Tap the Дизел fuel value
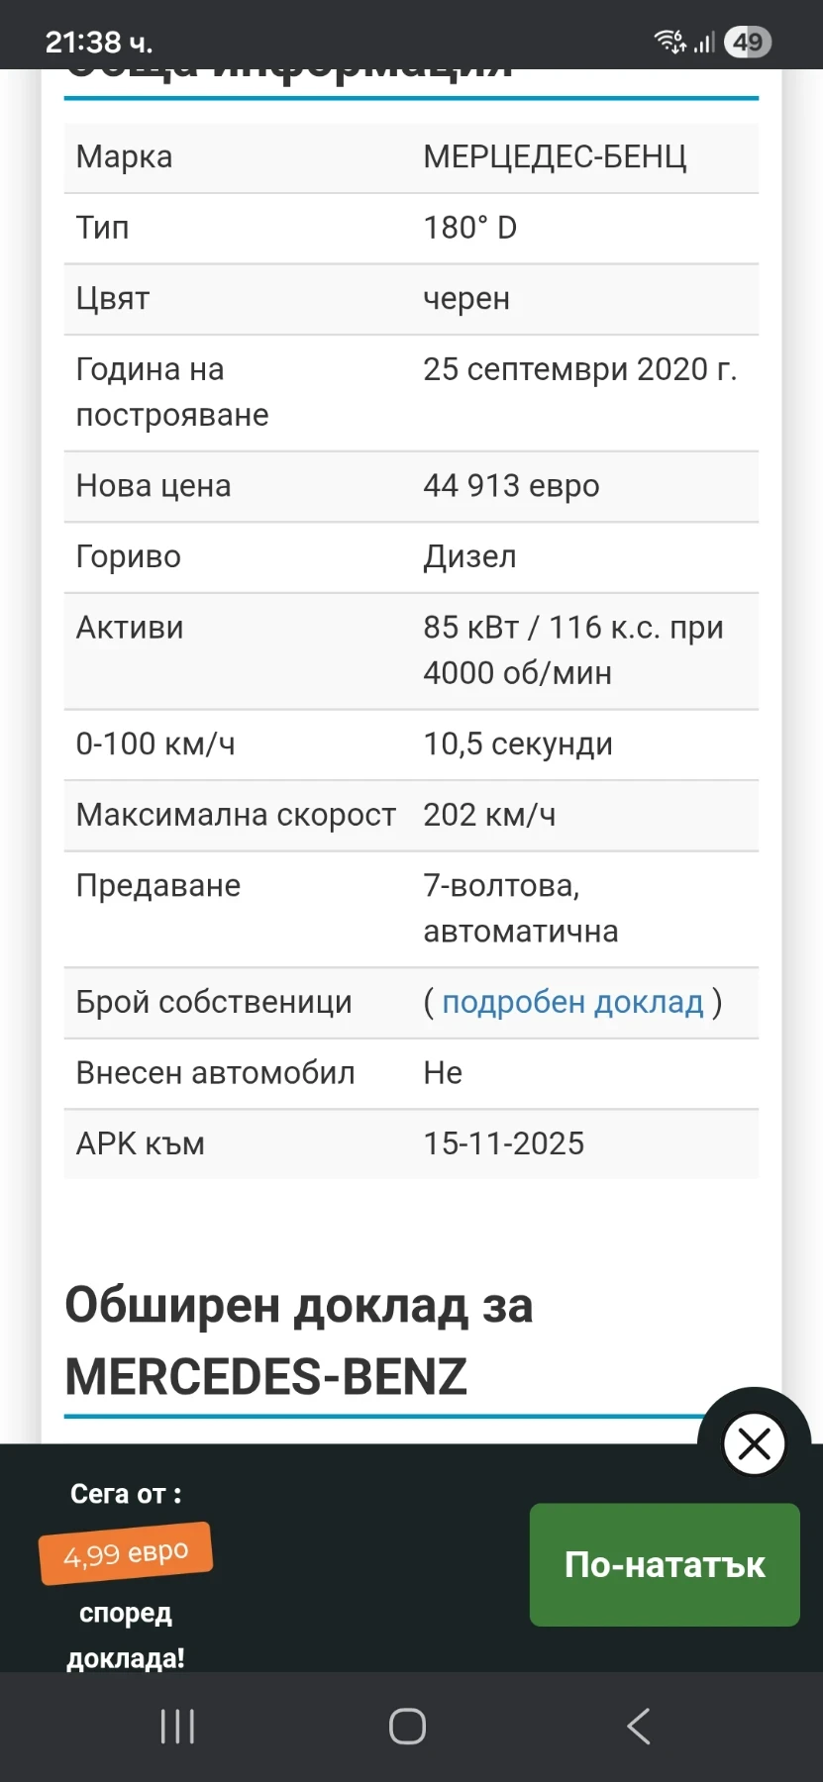This screenshot has width=823, height=1782. coord(469,556)
